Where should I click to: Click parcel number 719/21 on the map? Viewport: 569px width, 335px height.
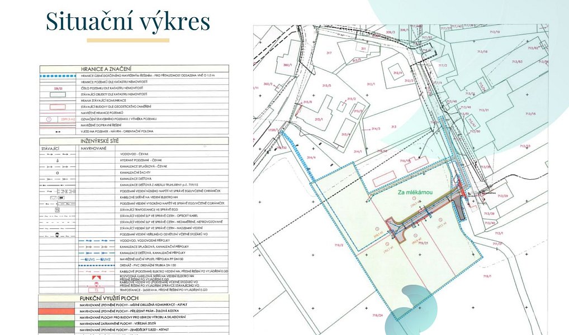[x=423, y=243]
